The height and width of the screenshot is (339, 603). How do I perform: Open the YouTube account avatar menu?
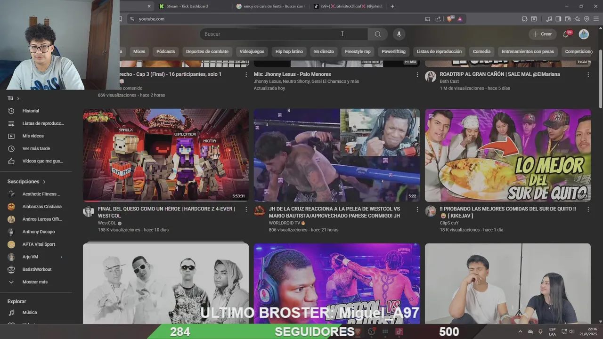[x=584, y=34]
